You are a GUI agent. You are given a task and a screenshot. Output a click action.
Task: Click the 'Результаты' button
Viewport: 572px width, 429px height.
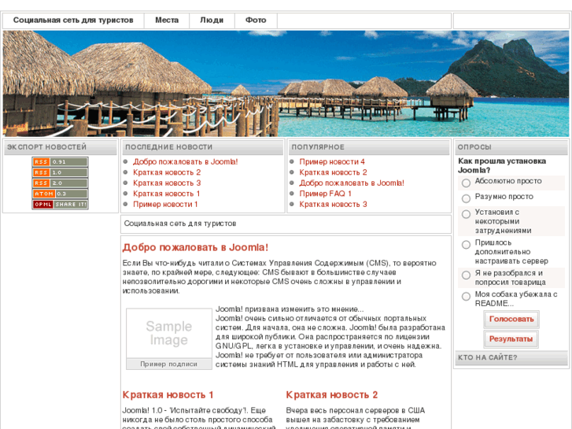511,338
